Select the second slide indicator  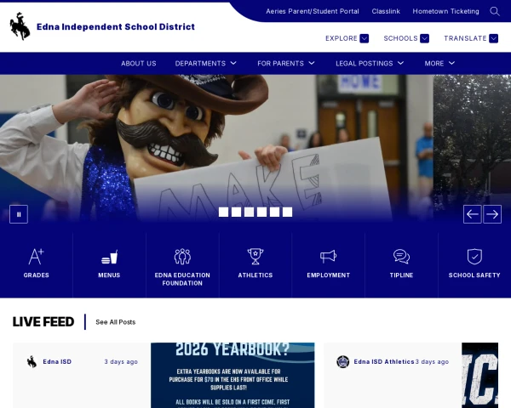coord(236,212)
